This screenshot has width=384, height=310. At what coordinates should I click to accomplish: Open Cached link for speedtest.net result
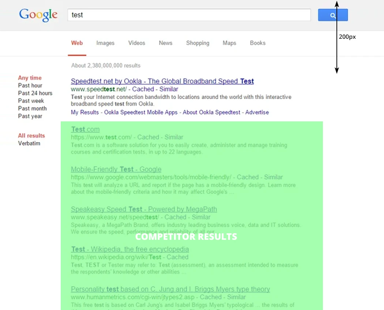coord(143,89)
